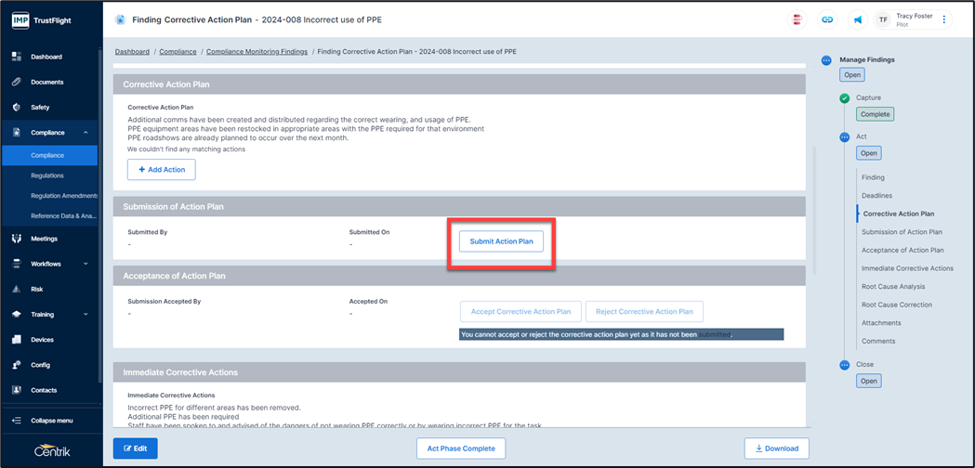The height and width of the screenshot is (468, 975).
Task: Open the Devices icon in sidebar
Action: (17, 340)
